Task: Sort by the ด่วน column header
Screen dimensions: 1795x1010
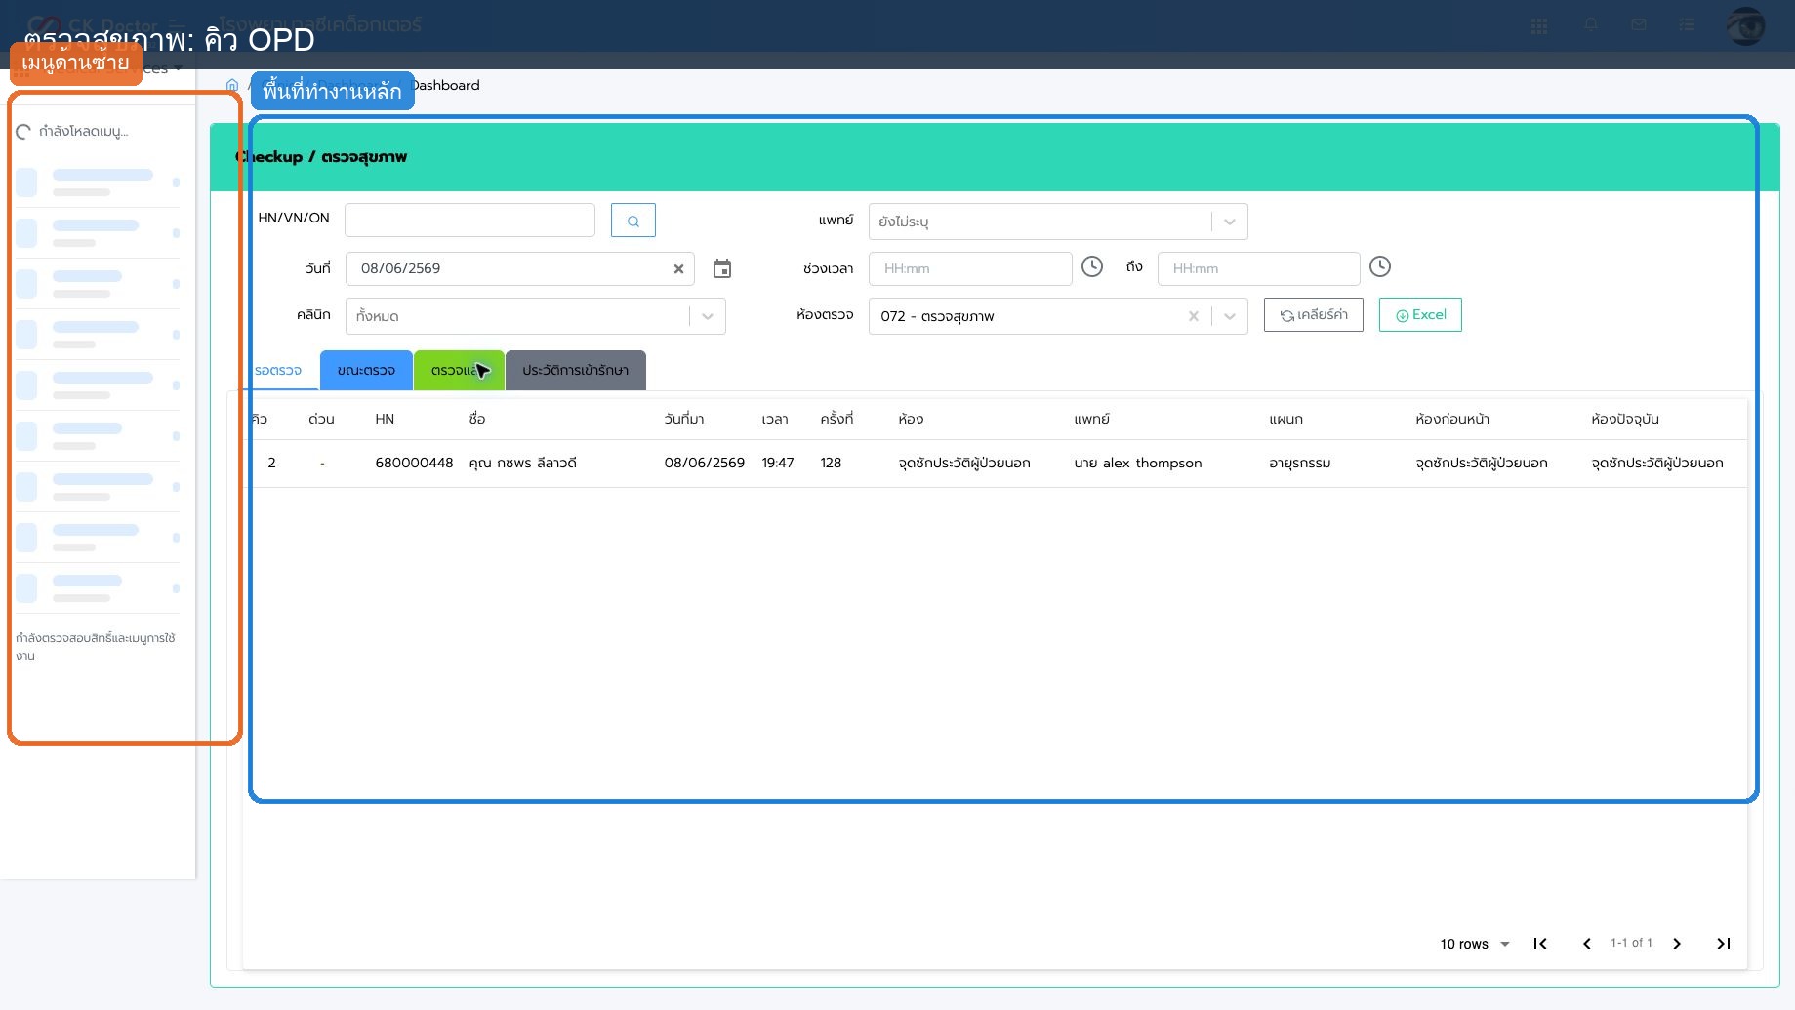Action: (x=321, y=419)
